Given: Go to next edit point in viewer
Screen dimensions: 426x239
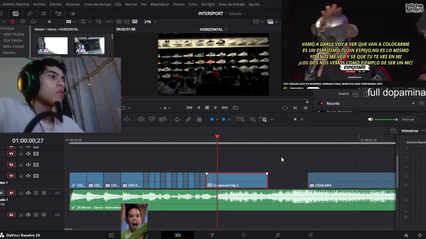Looking at the screenshot, I should 295,108.
